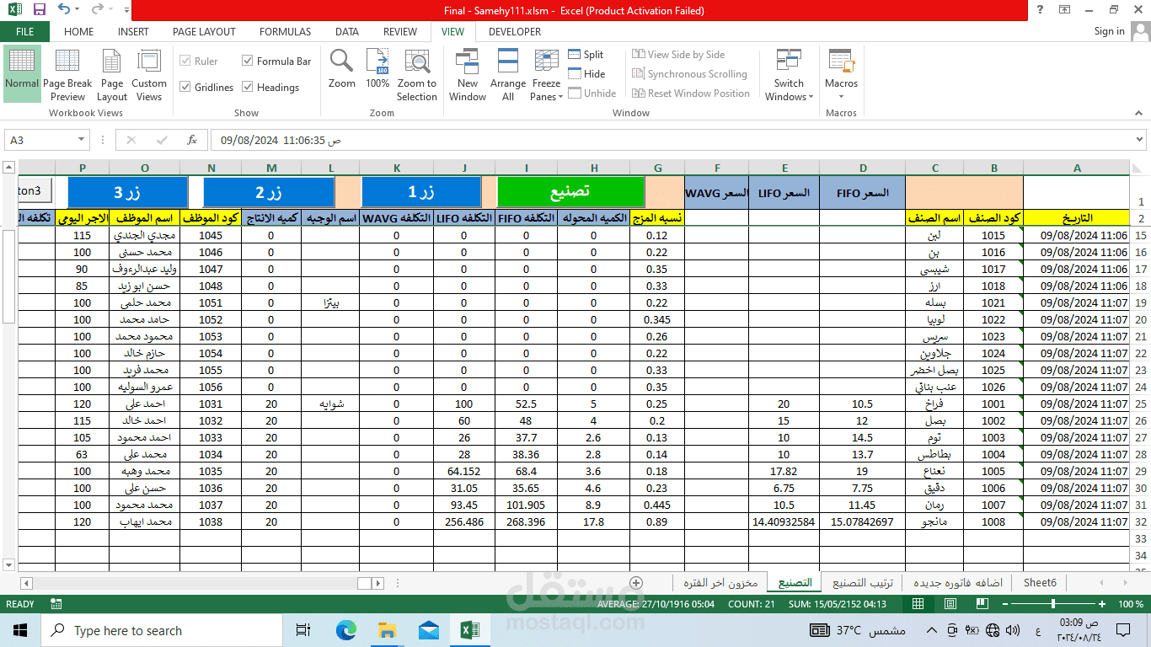1151x647 pixels.
Task: Click Split window command
Action: pos(586,55)
